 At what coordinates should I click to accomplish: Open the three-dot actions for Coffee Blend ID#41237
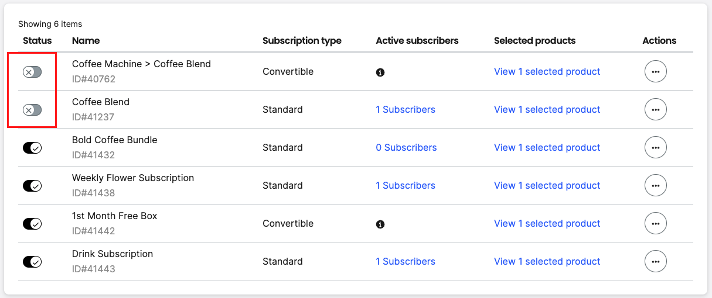(x=656, y=109)
